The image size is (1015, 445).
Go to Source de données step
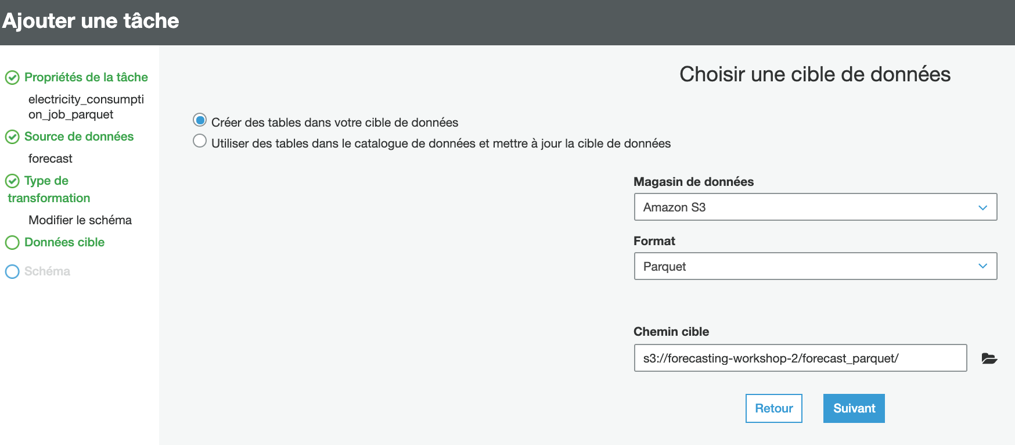point(79,137)
